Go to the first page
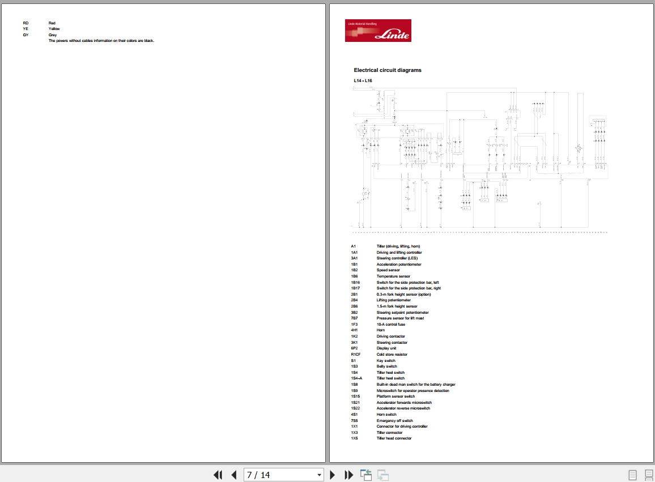This screenshot has width=655, height=482. pyautogui.click(x=218, y=475)
